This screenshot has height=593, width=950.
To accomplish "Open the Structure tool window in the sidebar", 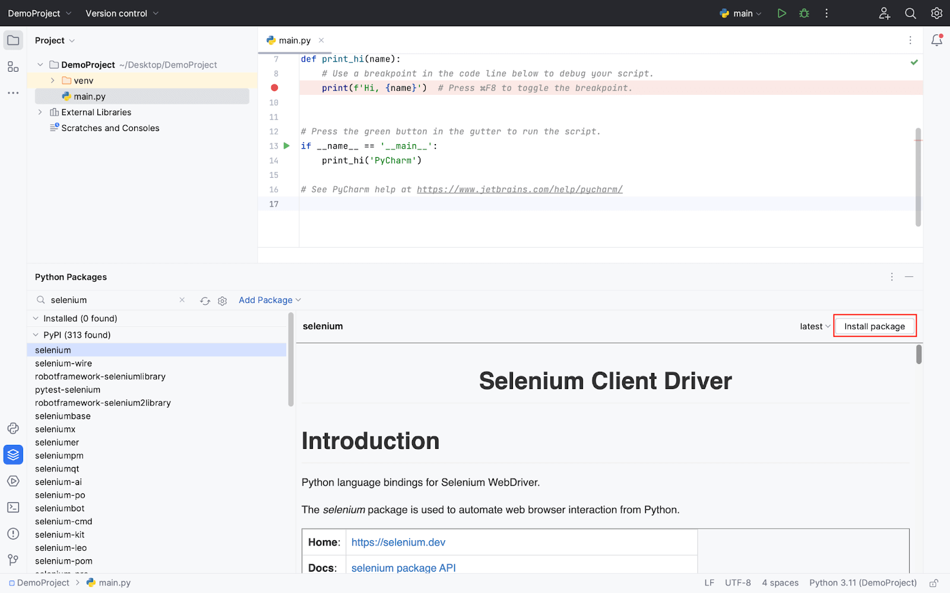I will tap(13, 67).
